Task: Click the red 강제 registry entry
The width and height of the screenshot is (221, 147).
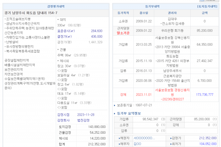Action: point(123,94)
